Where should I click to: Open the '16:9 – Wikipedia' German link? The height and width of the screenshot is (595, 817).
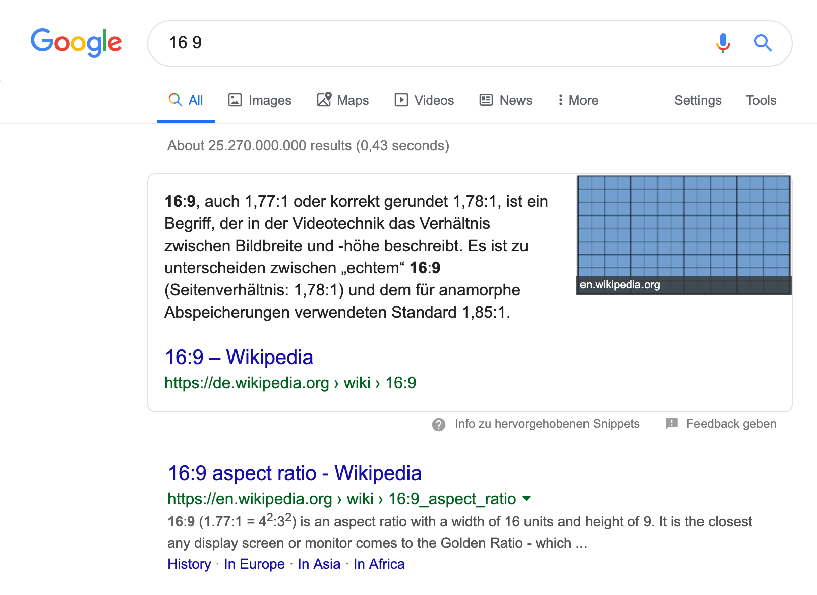(x=239, y=357)
